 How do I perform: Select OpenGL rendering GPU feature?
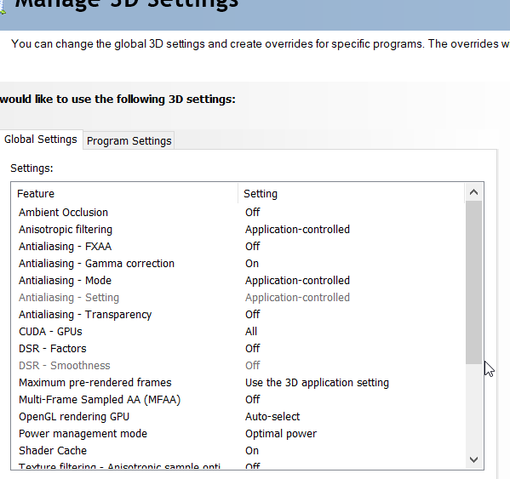coord(74,417)
